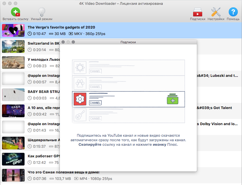Click title 'BABY BEAR STRU'
Image resolution: width=242 pixels, height=185 pixels.
tap(44, 92)
